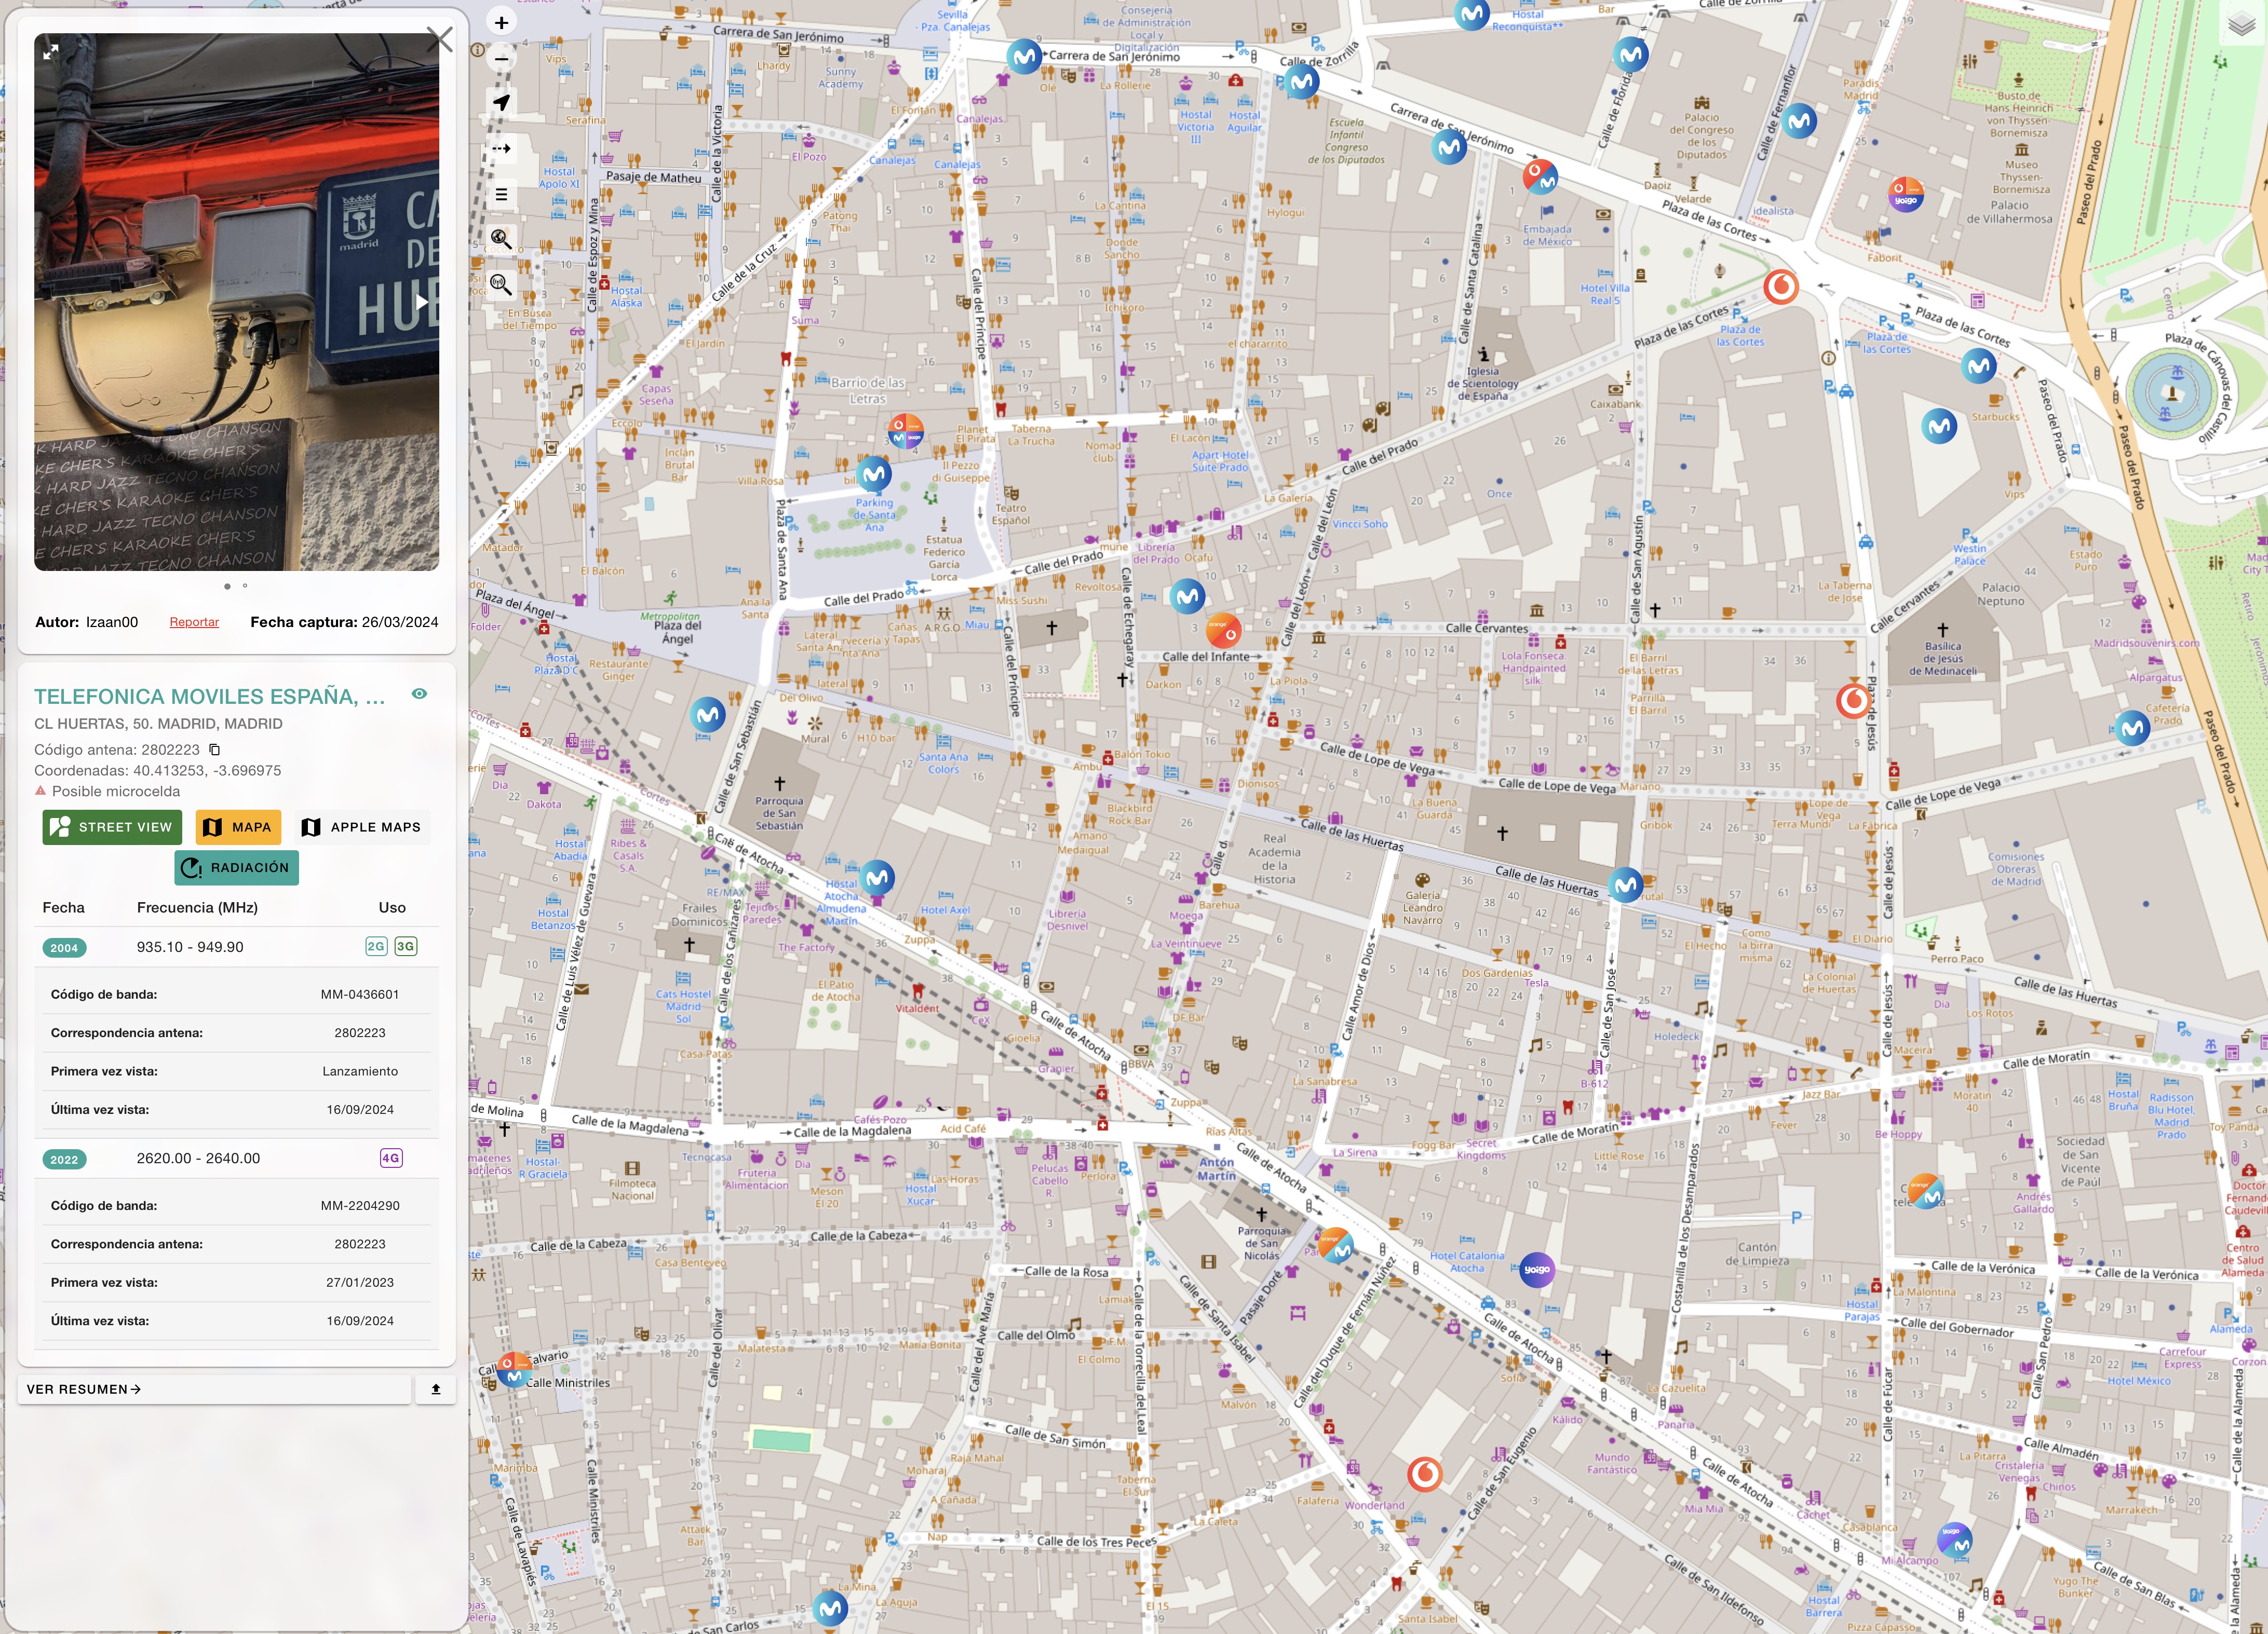Select Vodafone marker at Plaza de las Cortes

1780,287
